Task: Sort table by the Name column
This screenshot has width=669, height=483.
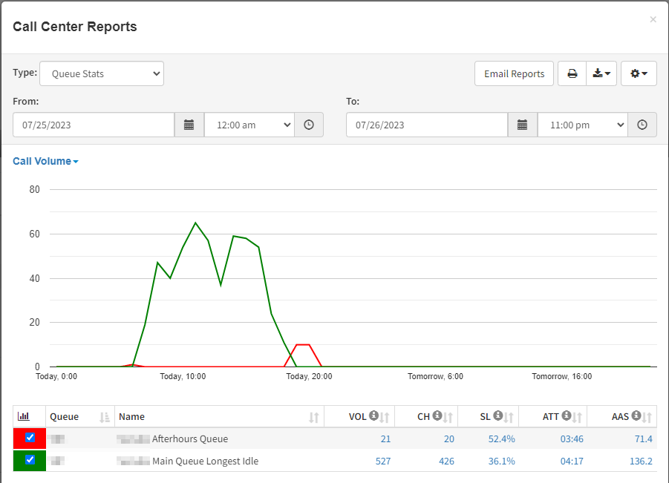Action: pyautogui.click(x=313, y=418)
